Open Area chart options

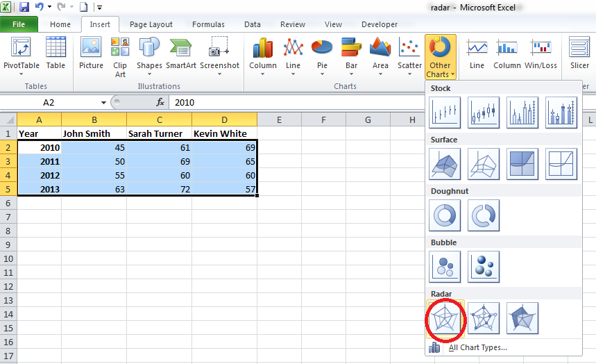380,56
